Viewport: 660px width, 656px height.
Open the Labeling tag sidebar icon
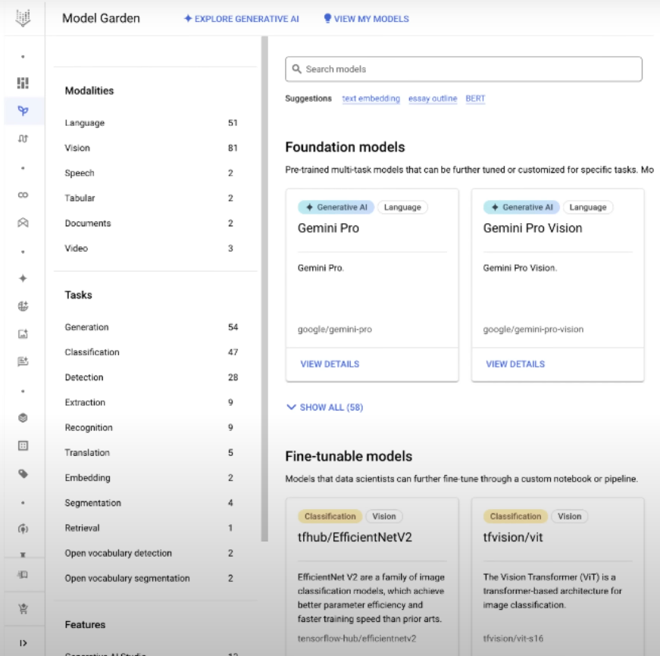point(23,473)
